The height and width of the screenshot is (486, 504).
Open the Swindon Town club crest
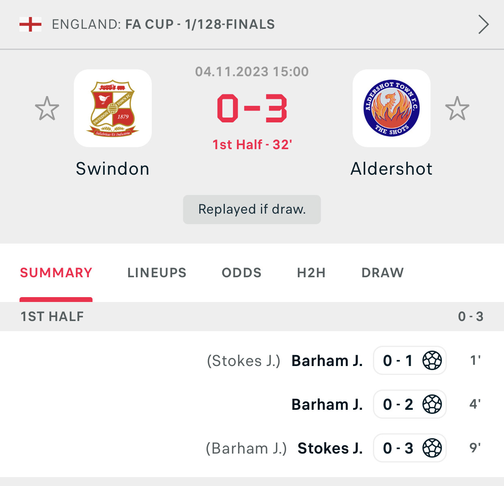point(113,108)
